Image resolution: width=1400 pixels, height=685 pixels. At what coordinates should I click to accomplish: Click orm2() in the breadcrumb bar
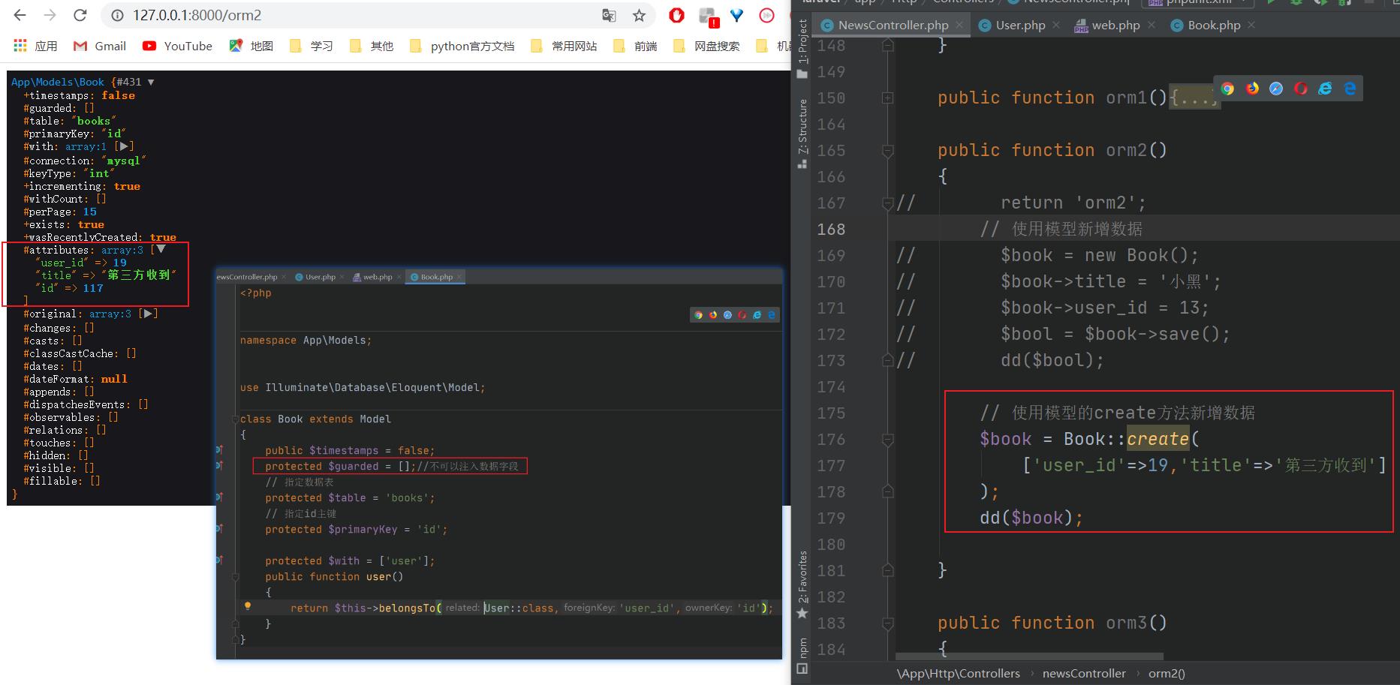pos(1167,673)
